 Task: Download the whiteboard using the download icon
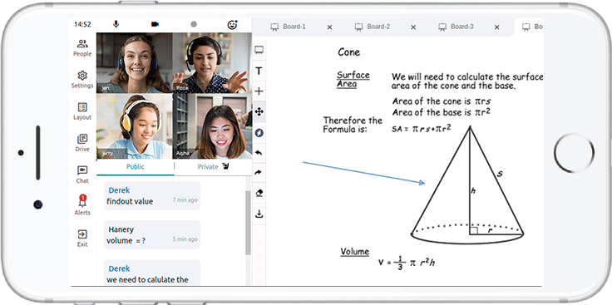(x=259, y=214)
